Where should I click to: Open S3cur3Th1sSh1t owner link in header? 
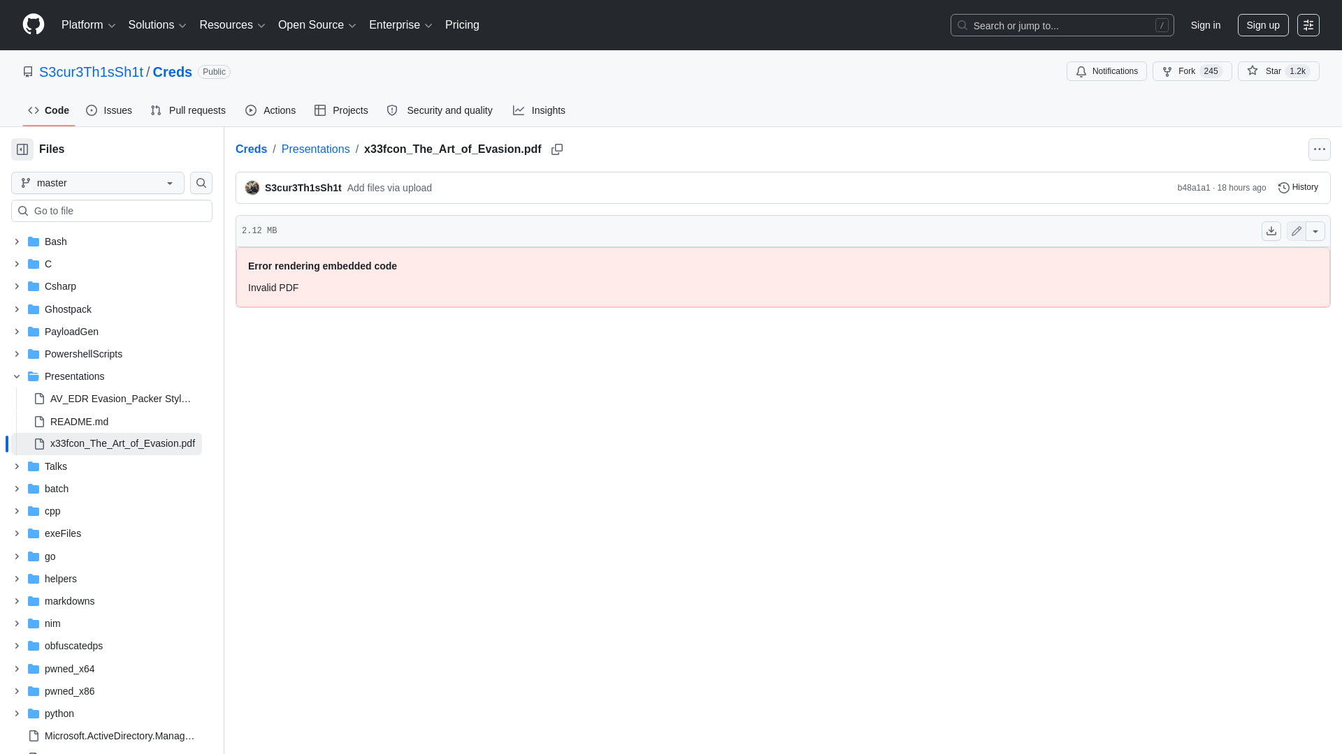click(91, 72)
